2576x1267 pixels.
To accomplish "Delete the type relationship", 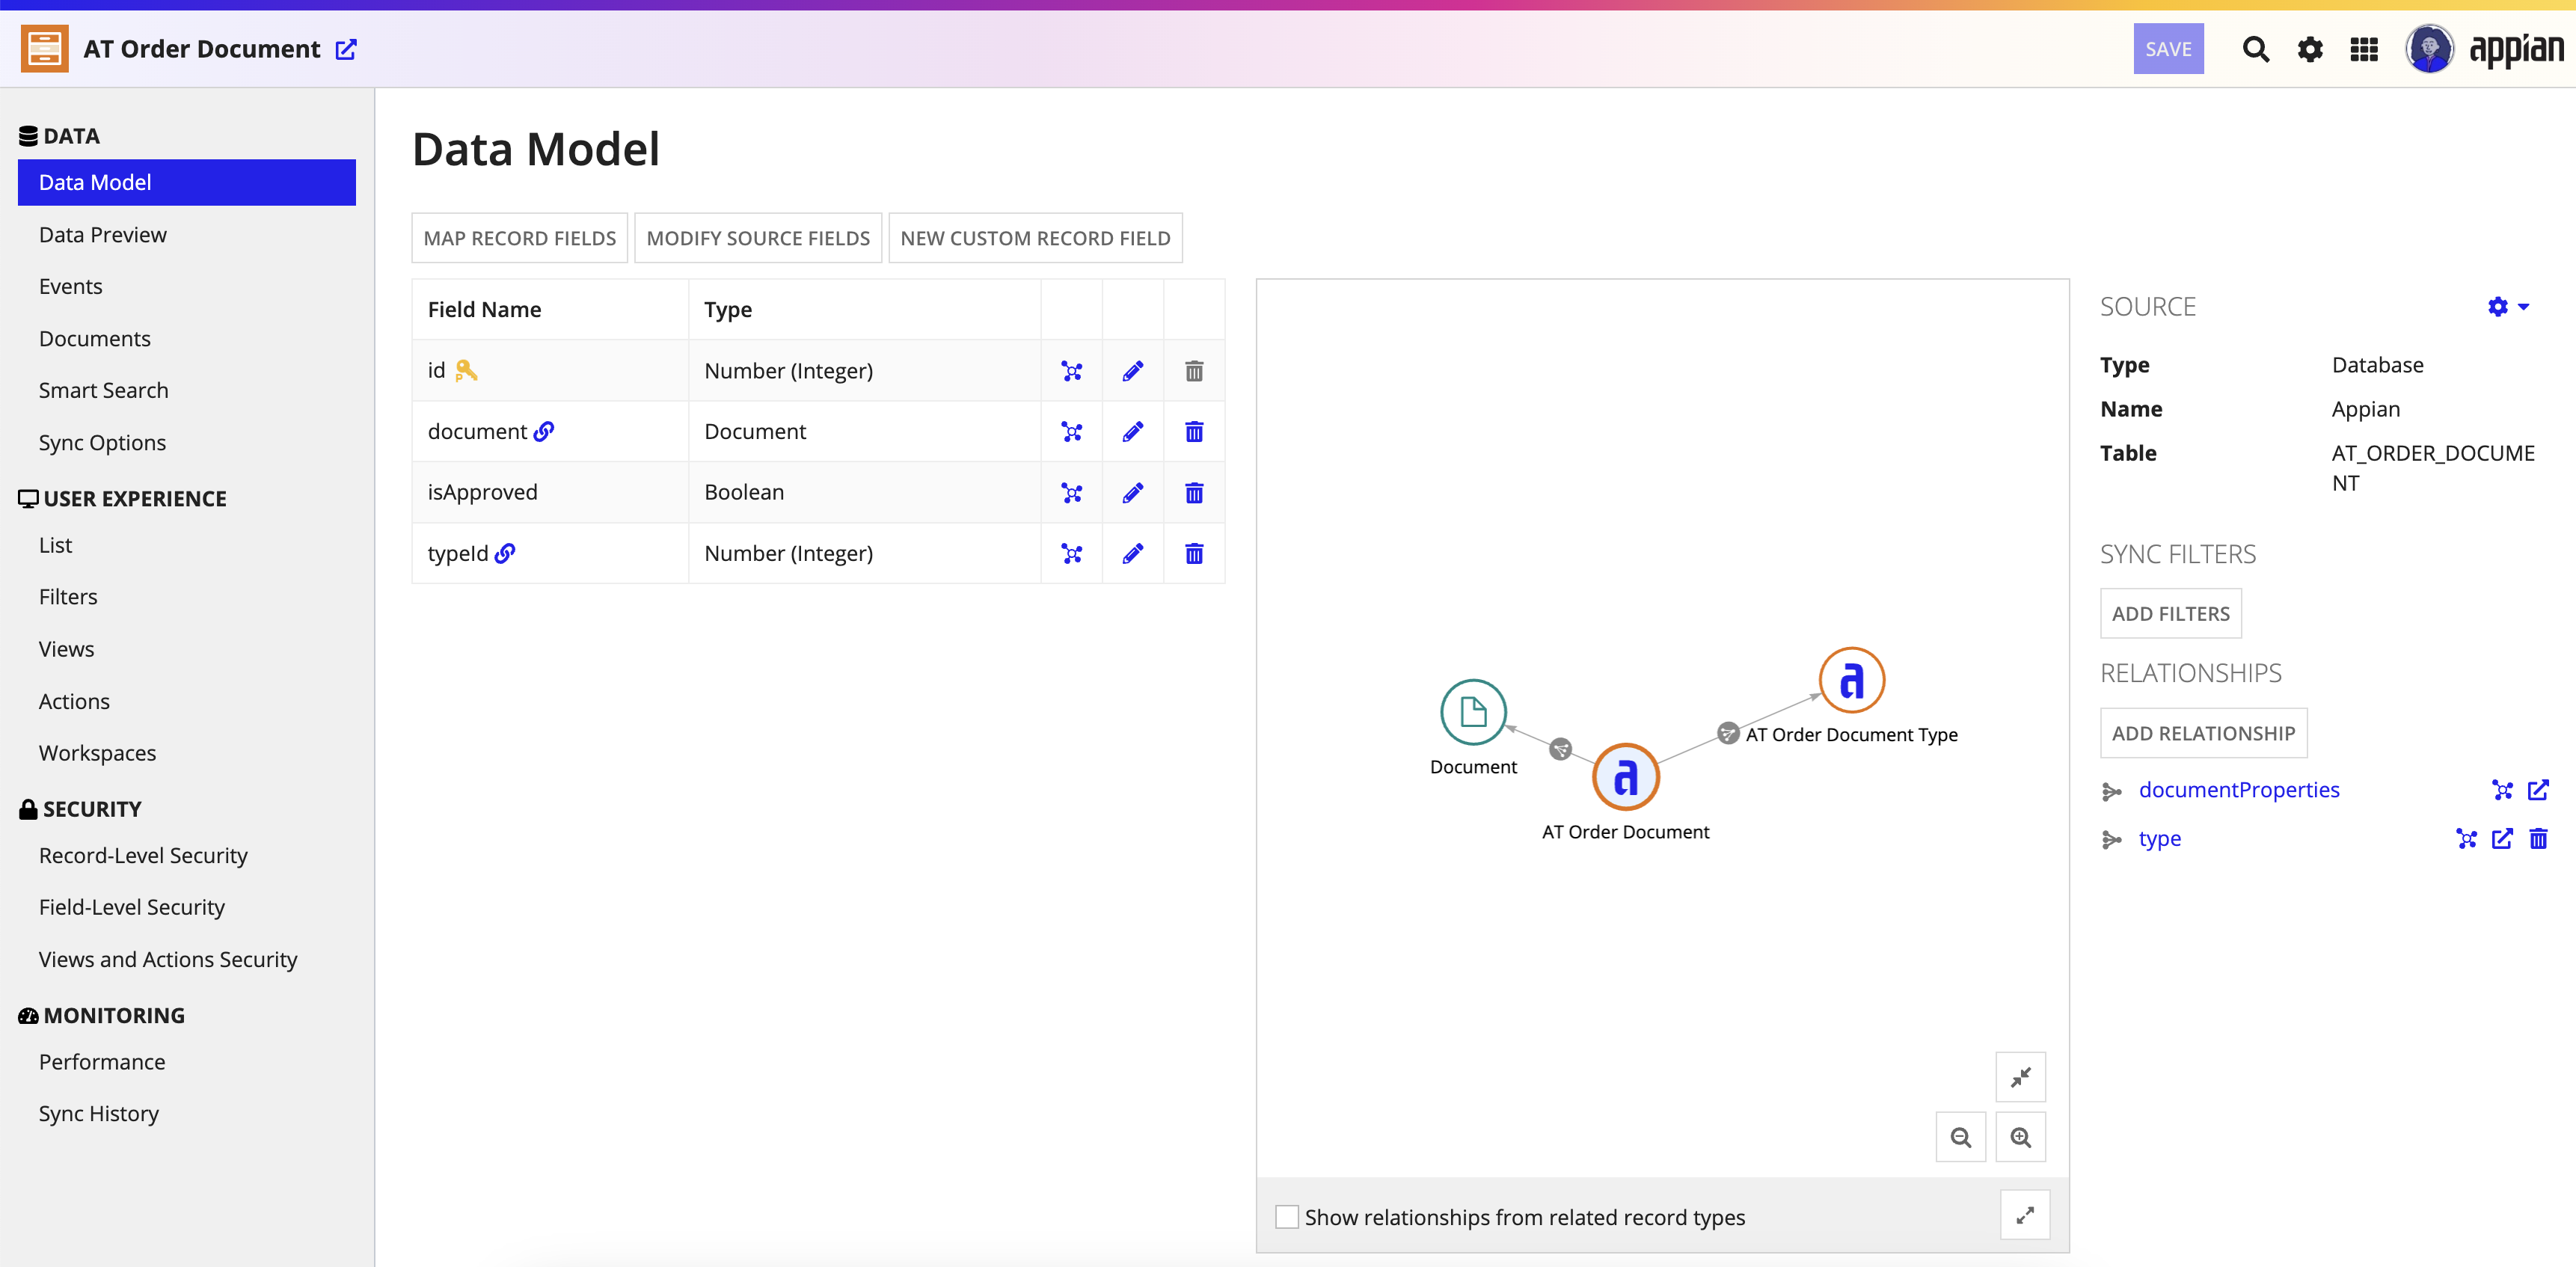I will [2538, 839].
